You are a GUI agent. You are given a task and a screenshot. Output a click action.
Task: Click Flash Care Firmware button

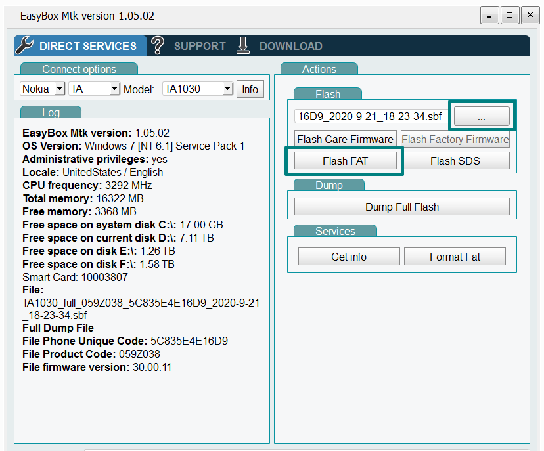point(345,139)
